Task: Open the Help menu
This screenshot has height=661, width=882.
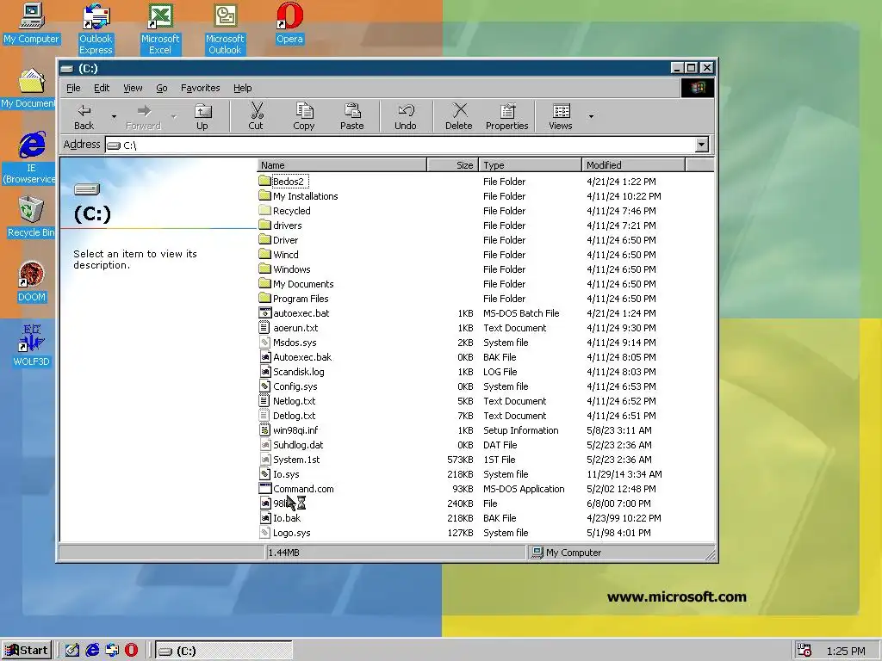Action: [x=242, y=88]
